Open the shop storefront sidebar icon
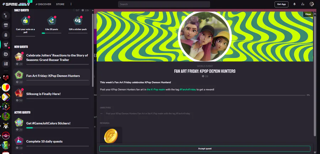The image size is (320, 154). tap(6, 25)
